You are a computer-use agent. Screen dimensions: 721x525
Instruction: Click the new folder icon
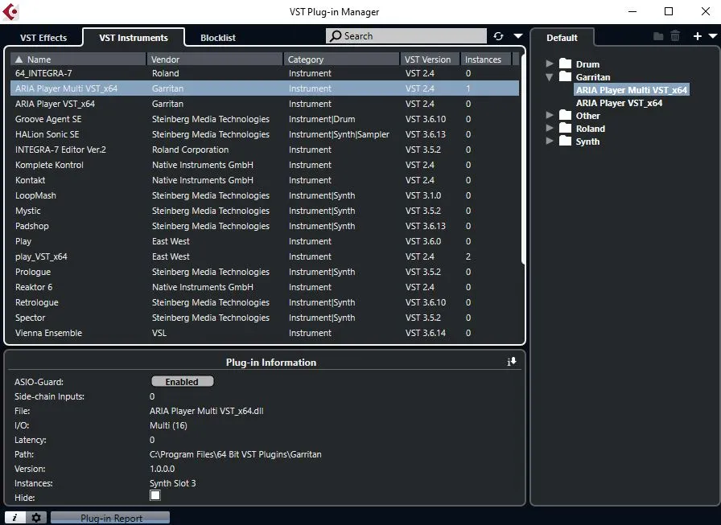pos(658,36)
